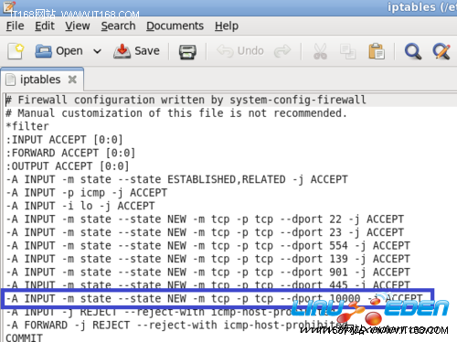Screen dimensions: 457x342
Task: Click the '-p icmp -j ACCEPT' line
Action: [87, 193]
